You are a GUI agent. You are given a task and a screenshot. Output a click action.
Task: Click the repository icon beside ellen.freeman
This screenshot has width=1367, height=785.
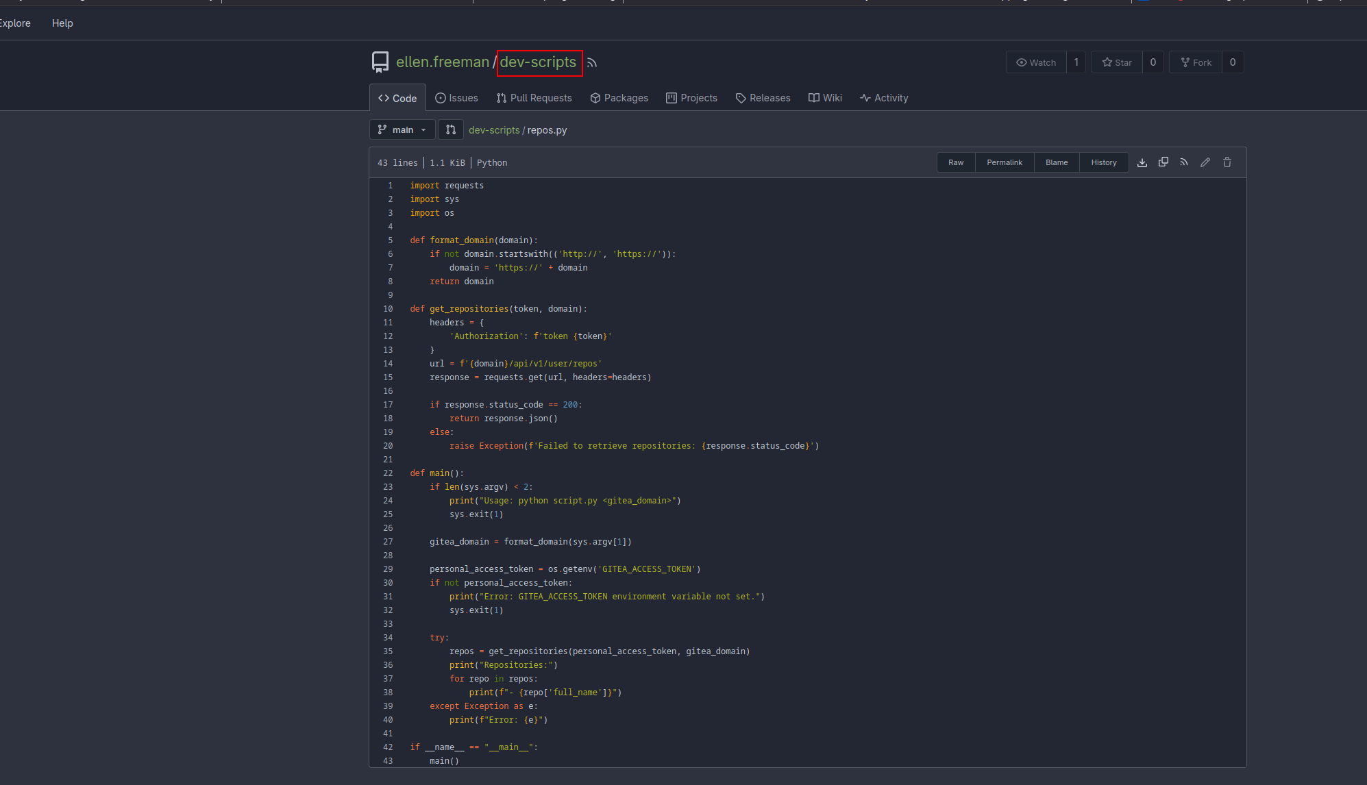380,62
